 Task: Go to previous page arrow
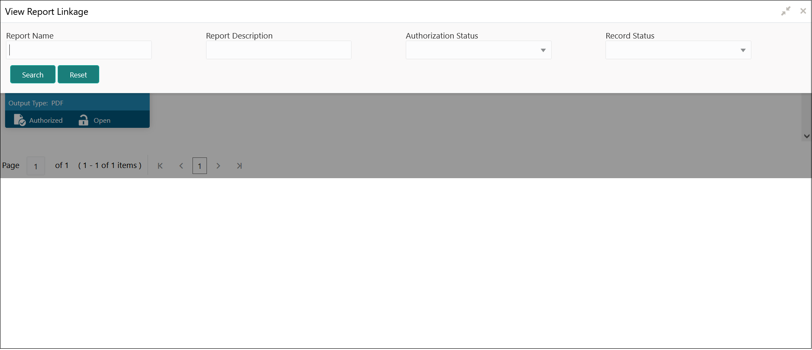(x=181, y=166)
